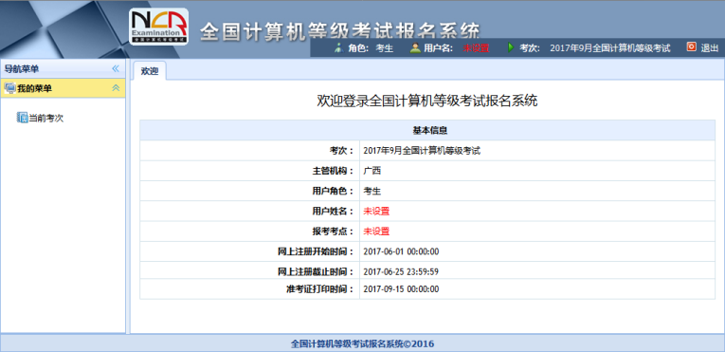Click the header exam session 2017年9月全国计算机等级考试
This screenshot has width=725, height=352.
[610, 47]
